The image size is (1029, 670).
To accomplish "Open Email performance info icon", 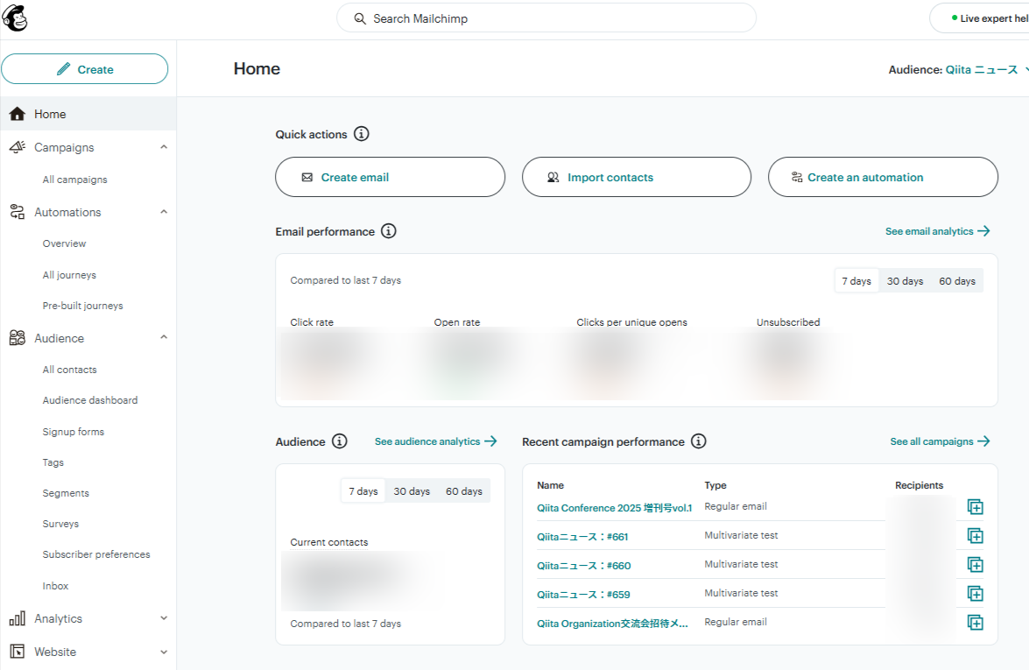I will point(389,231).
